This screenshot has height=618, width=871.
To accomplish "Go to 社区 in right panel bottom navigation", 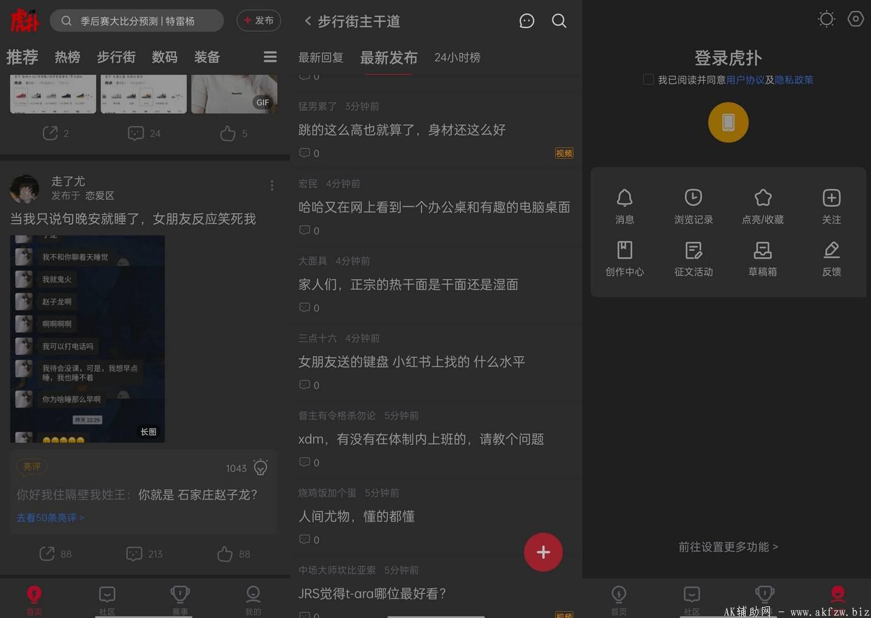I will click(692, 600).
